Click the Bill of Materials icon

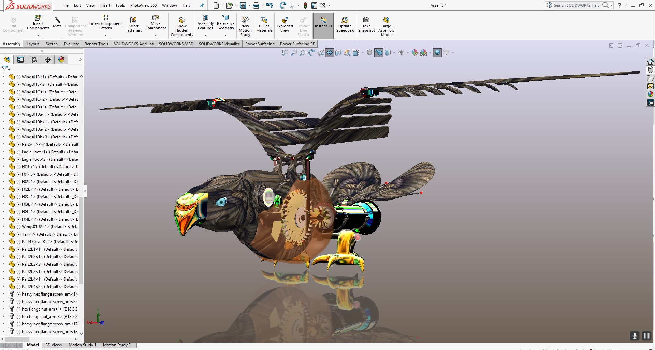[264, 25]
